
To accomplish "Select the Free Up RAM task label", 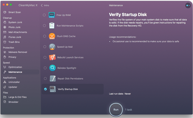I will [63, 15].
